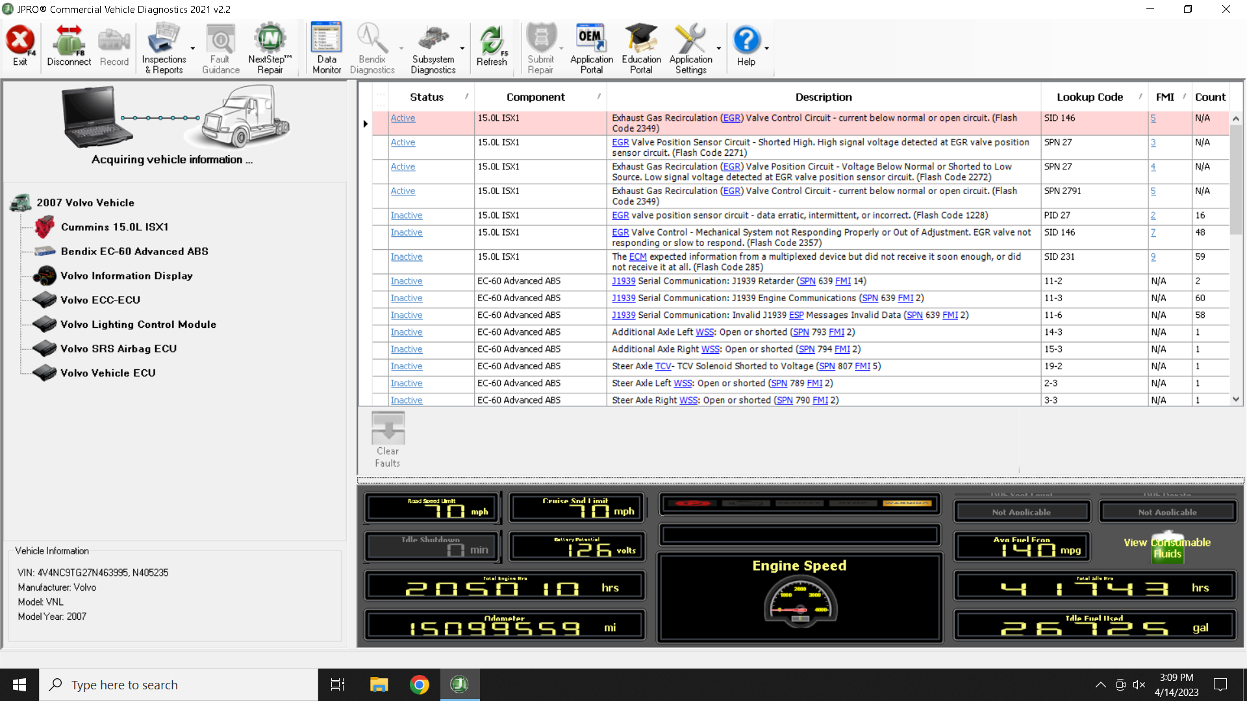Sort by the Component column header
This screenshot has width=1247, height=701.
[x=536, y=97]
